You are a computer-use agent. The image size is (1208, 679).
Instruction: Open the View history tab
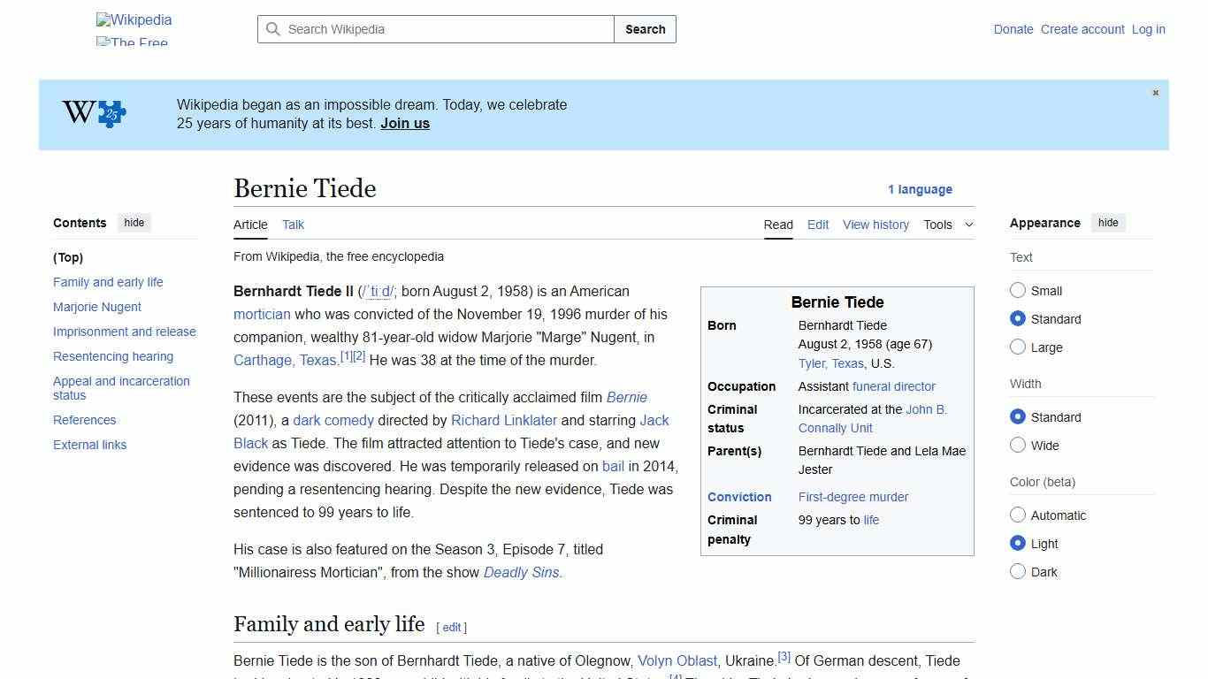pos(875,225)
